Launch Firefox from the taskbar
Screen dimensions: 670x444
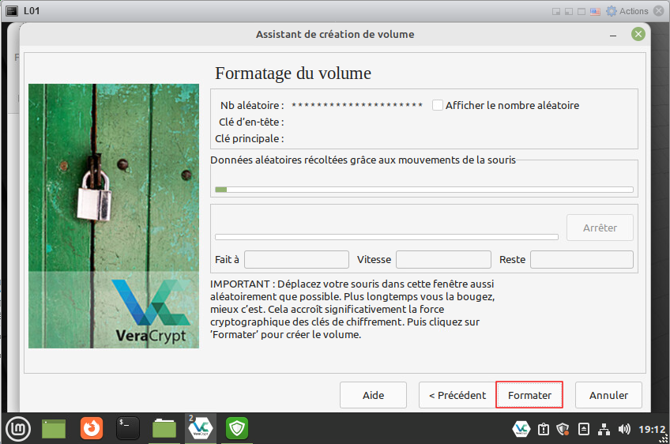coord(92,428)
